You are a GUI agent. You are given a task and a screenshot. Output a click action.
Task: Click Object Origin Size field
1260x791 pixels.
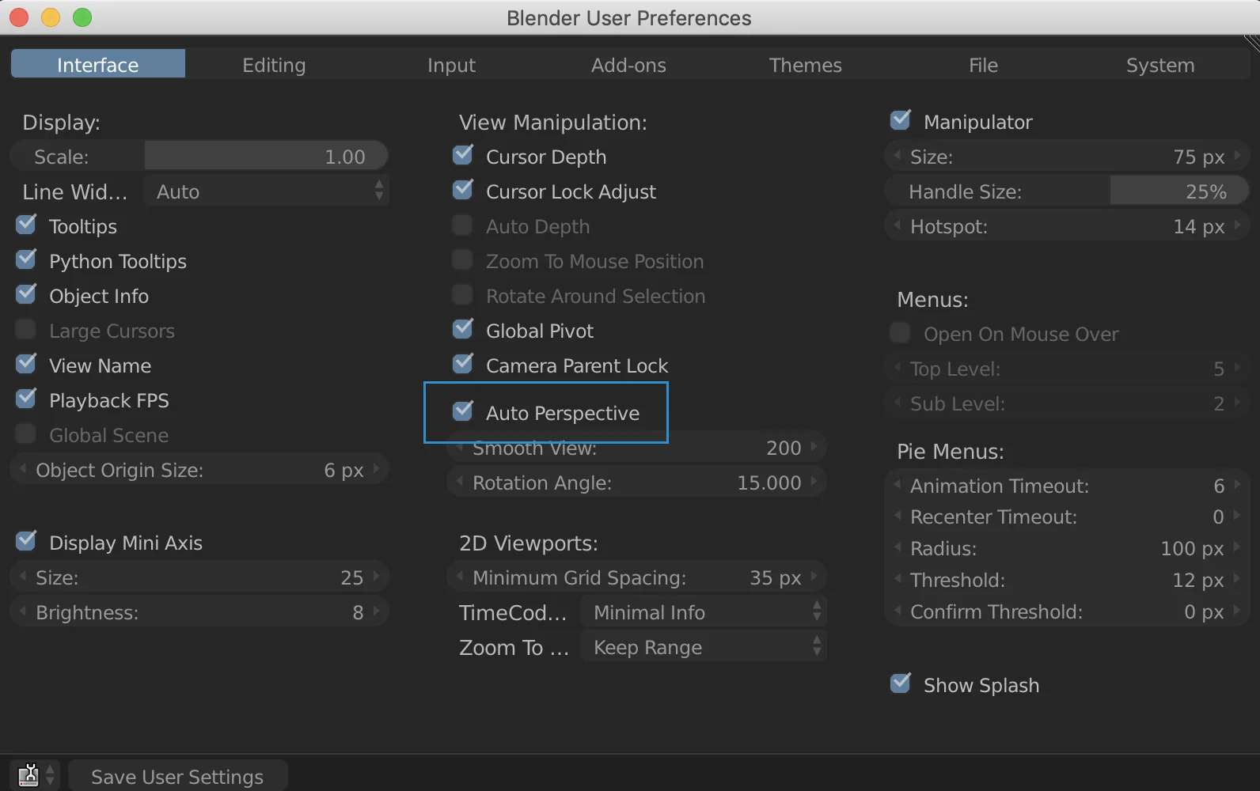199,470
